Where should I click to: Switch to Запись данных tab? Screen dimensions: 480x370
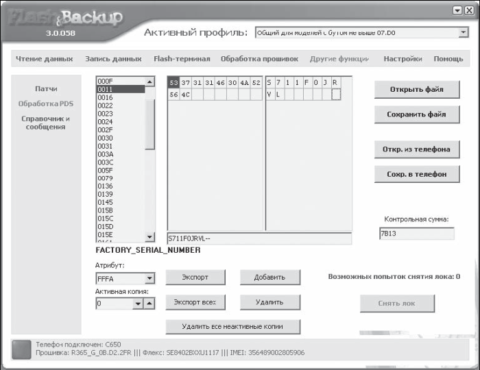pos(113,59)
